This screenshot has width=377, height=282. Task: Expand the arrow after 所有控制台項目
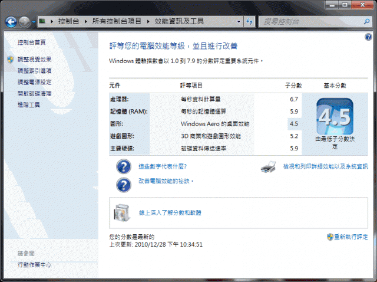148,21
